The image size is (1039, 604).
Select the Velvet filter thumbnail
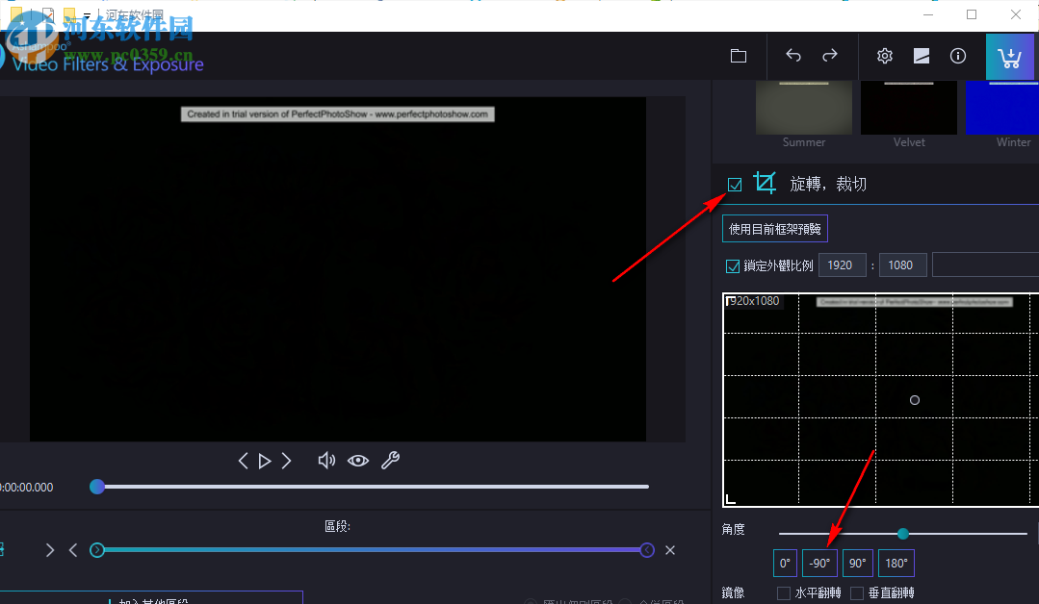click(908, 107)
